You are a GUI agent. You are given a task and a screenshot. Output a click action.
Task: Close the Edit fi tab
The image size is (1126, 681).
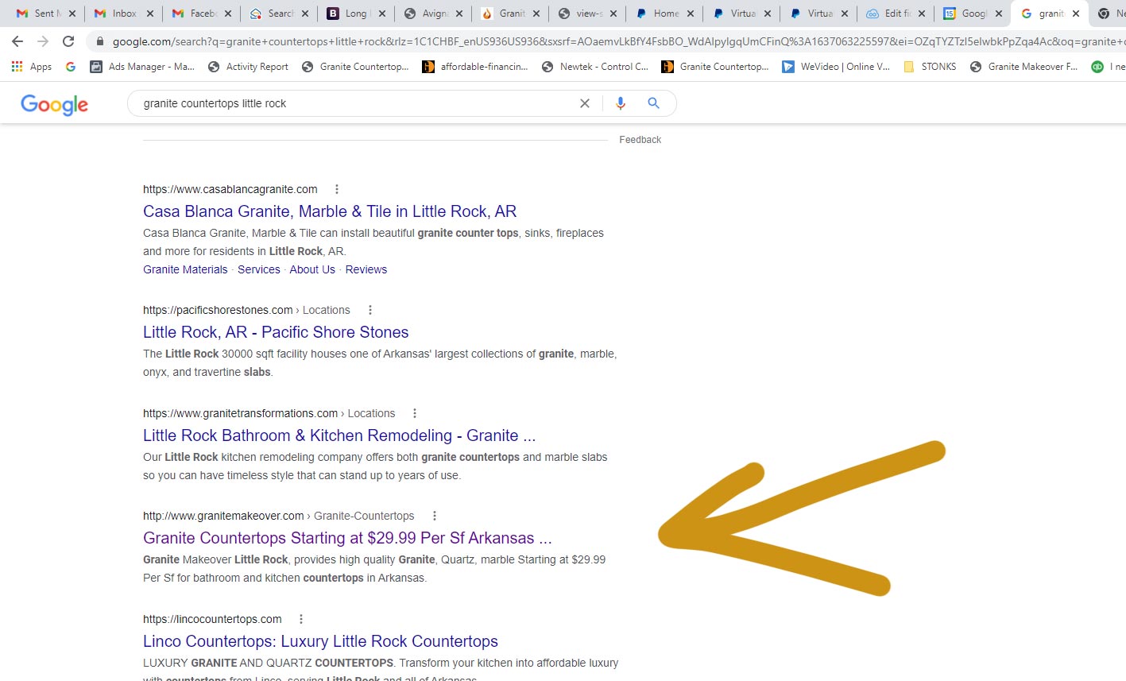[921, 14]
